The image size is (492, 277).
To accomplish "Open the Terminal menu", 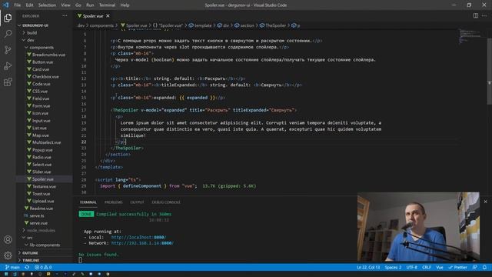I will 108,5.
